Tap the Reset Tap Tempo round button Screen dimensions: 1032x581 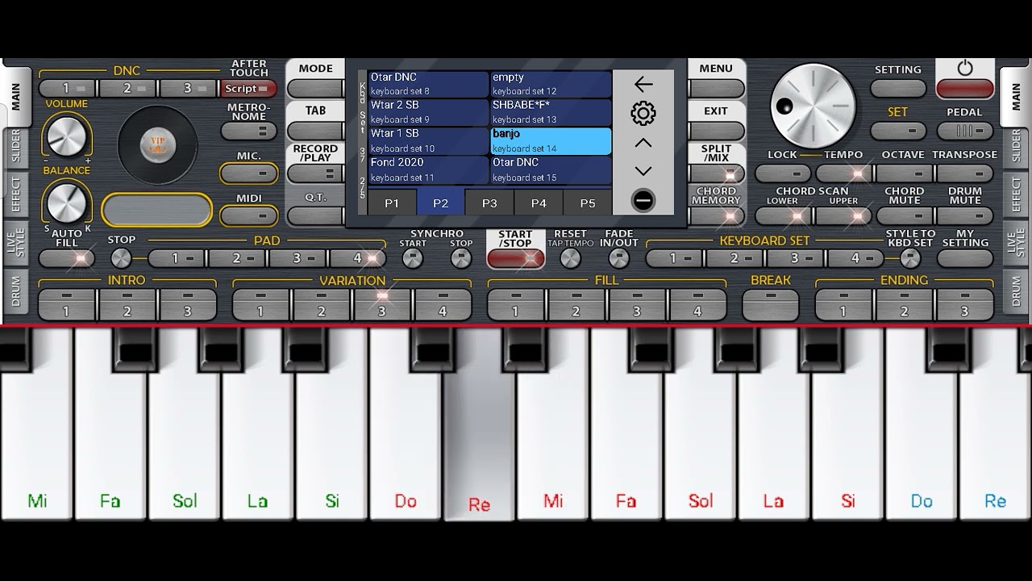pyautogui.click(x=570, y=258)
